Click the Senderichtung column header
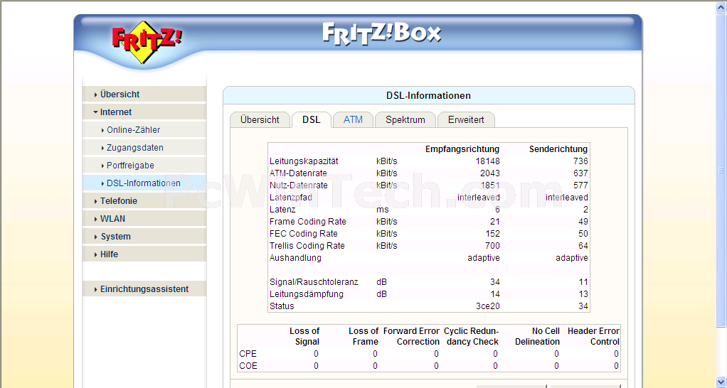The width and height of the screenshot is (727, 388). point(558,149)
